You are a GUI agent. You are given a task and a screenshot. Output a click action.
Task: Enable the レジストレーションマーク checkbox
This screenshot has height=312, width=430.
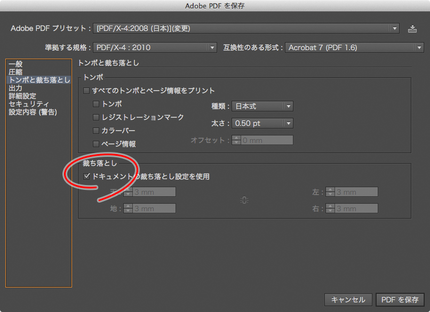[x=97, y=117]
